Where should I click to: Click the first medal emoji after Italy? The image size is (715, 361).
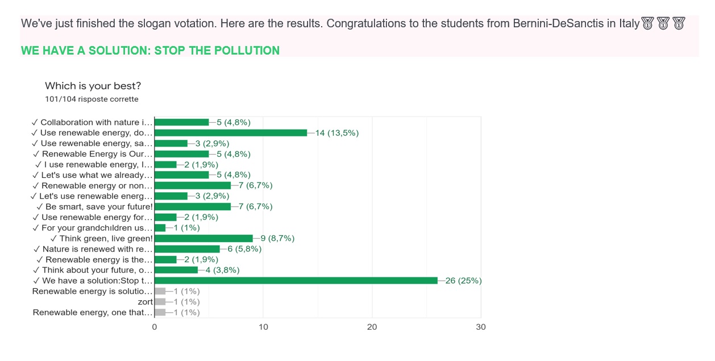(647, 24)
